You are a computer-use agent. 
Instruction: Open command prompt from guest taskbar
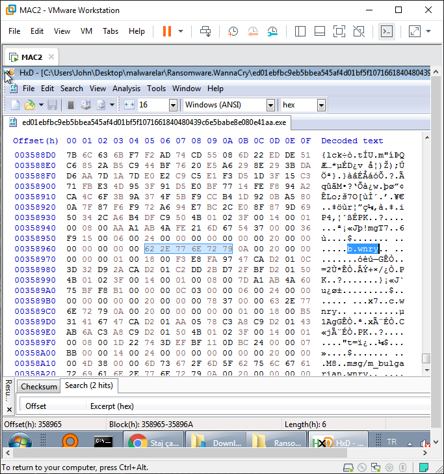[103, 441]
